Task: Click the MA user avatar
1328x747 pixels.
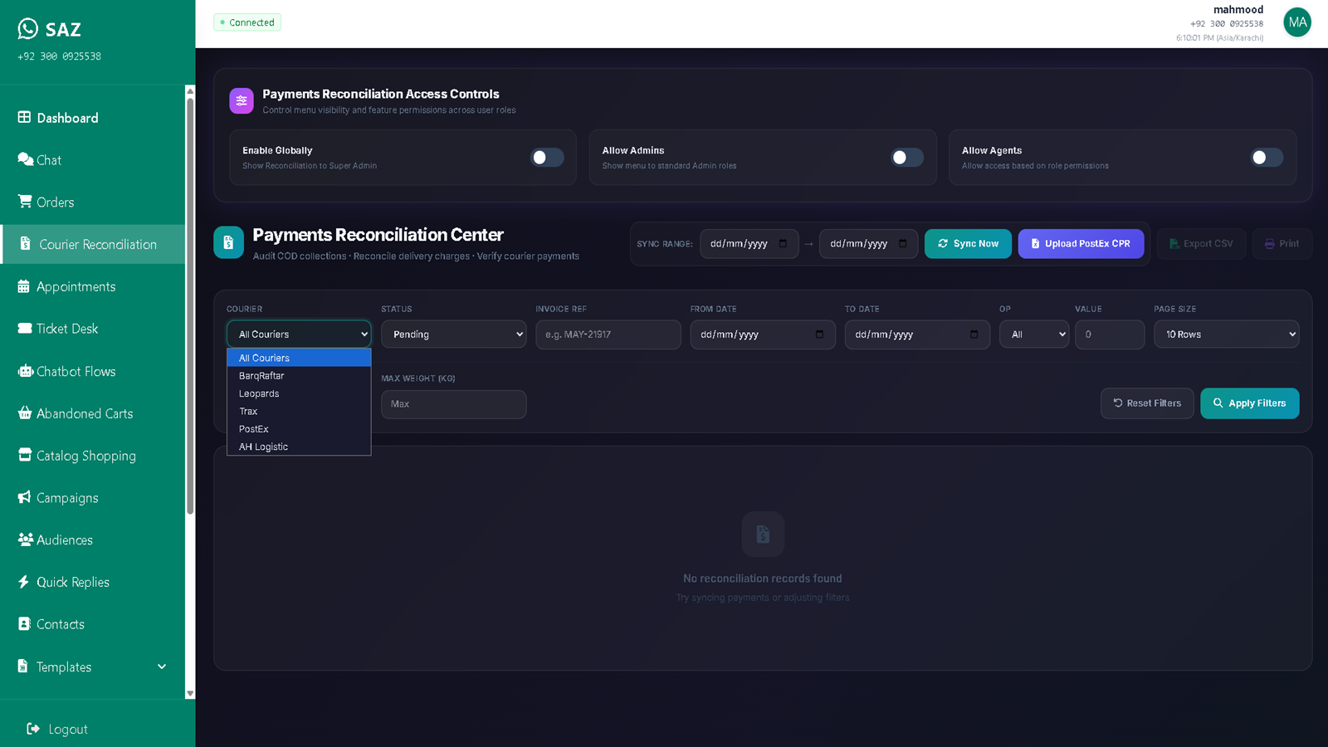Action: [x=1297, y=22]
